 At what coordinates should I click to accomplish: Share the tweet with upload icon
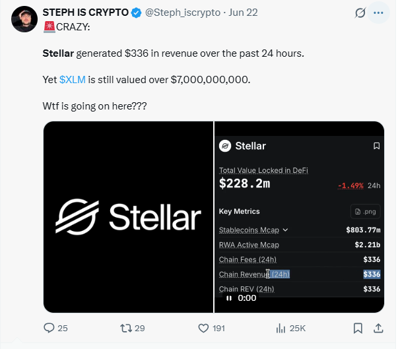(x=378, y=328)
